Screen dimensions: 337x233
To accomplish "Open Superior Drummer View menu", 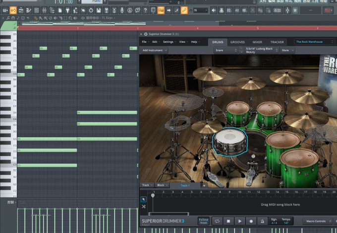I will pos(183,42).
